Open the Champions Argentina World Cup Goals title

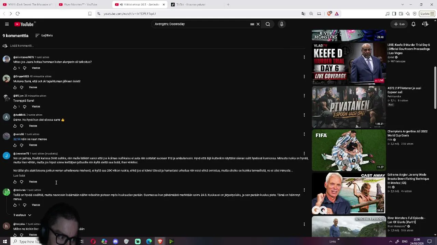pyautogui.click(x=407, y=133)
